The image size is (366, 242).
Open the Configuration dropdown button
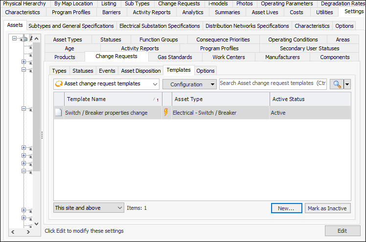(x=189, y=84)
